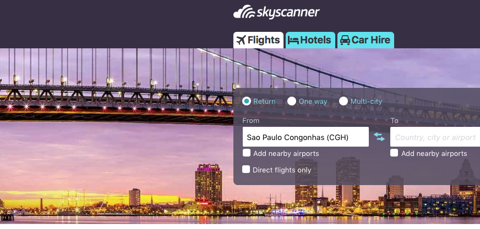The height and width of the screenshot is (229, 480).
Task: Select the One way radio button
Action: [292, 101]
